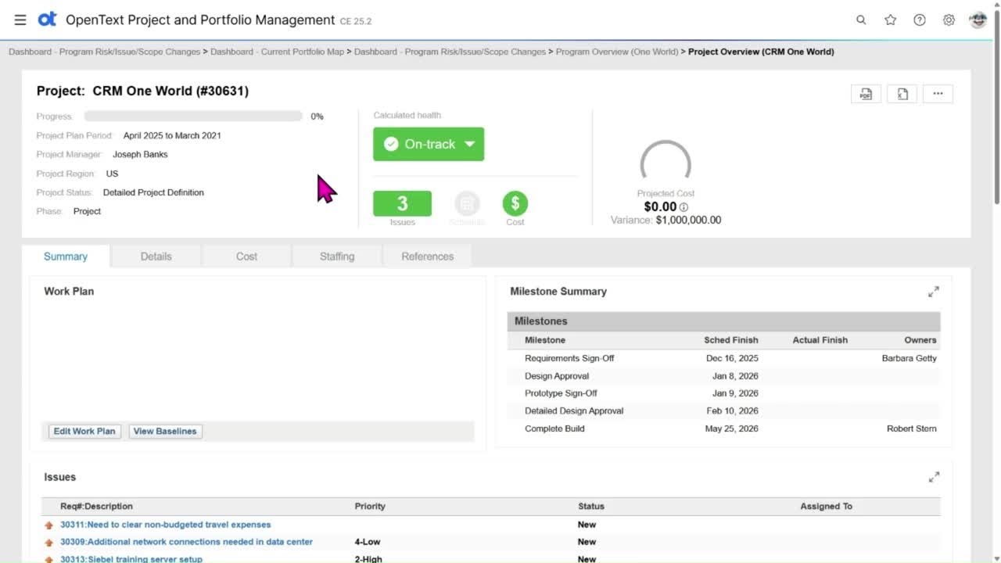Click the Owners column header
Screen dimensions: 1001x563
point(920,340)
